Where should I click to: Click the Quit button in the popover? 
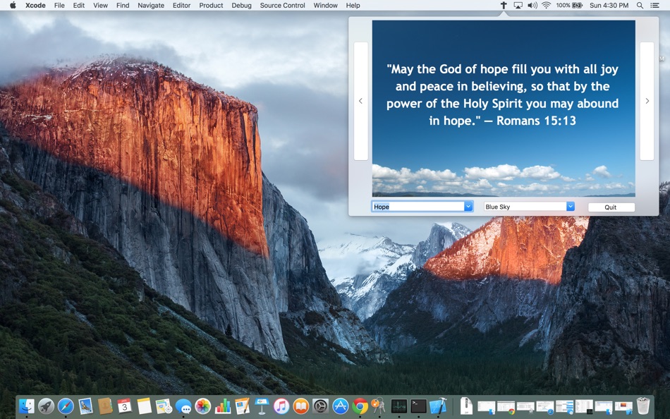(611, 207)
